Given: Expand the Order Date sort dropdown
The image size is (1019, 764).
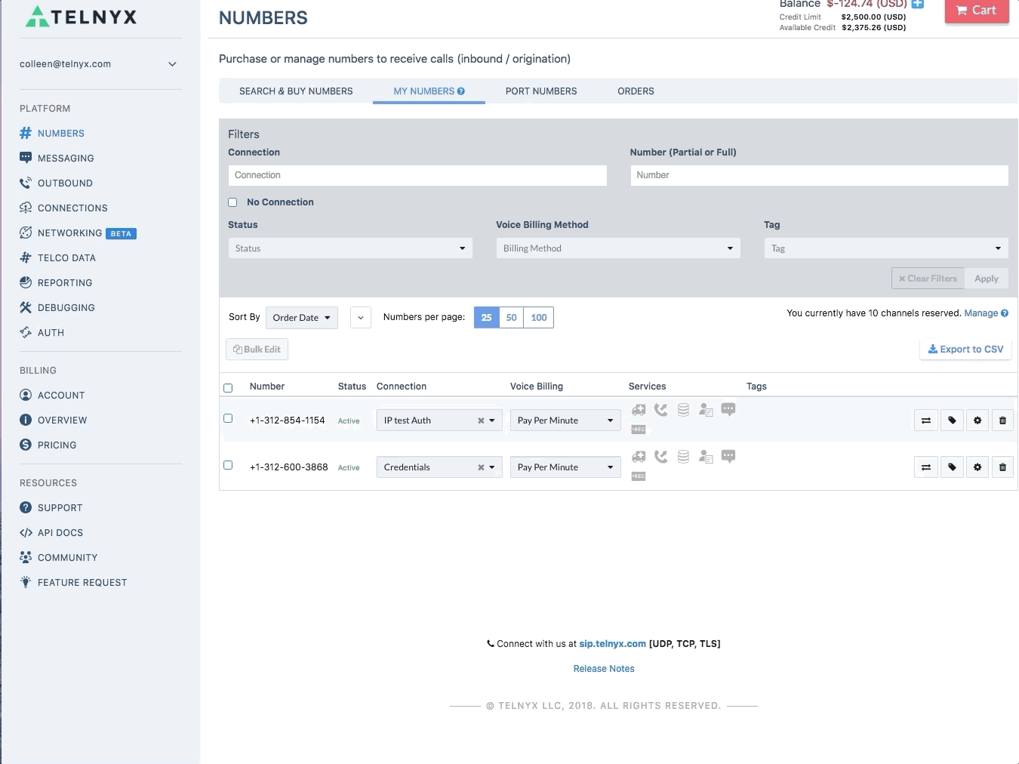Looking at the screenshot, I should [x=302, y=318].
